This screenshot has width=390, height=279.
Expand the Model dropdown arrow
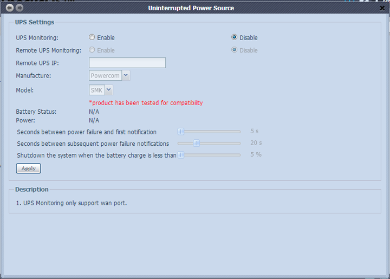tap(108, 90)
